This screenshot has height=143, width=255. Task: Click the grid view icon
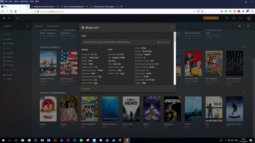point(248,26)
